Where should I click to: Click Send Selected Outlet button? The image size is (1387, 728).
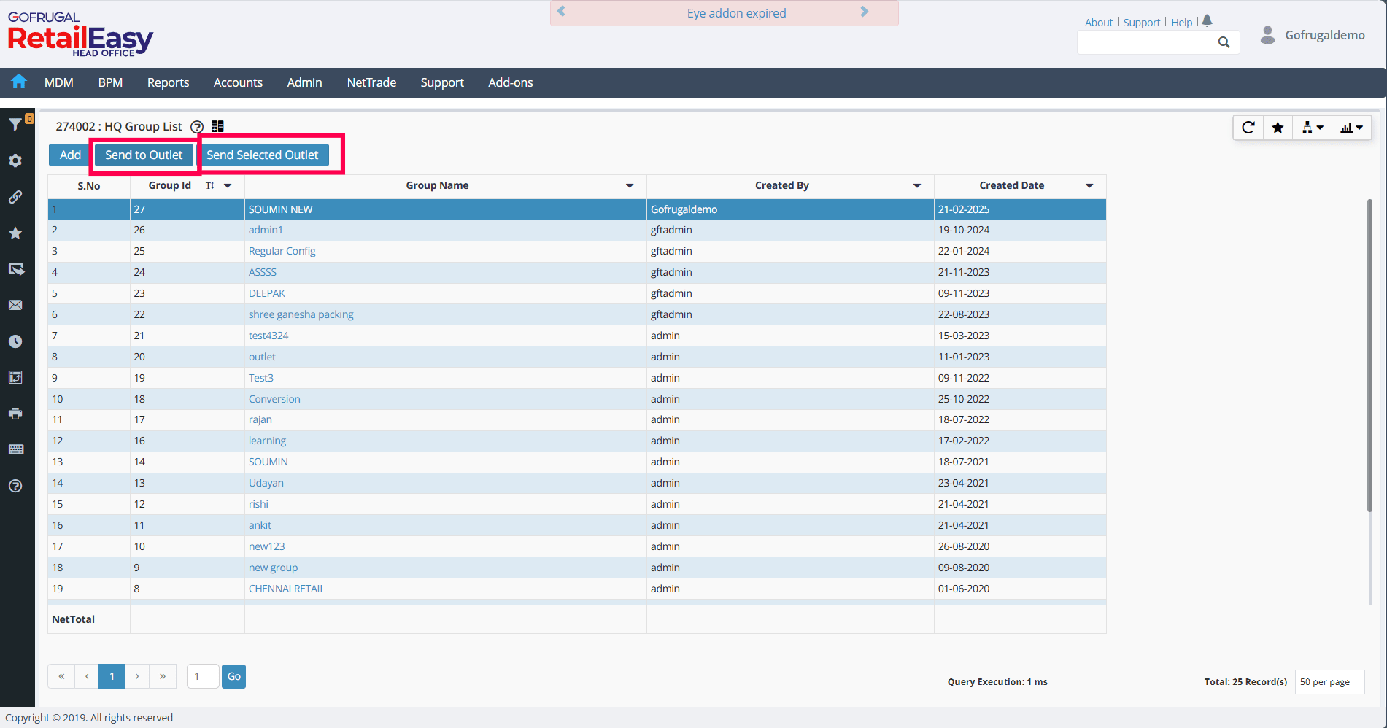coord(263,155)
